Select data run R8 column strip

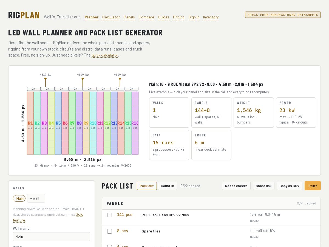pos(79,123)
